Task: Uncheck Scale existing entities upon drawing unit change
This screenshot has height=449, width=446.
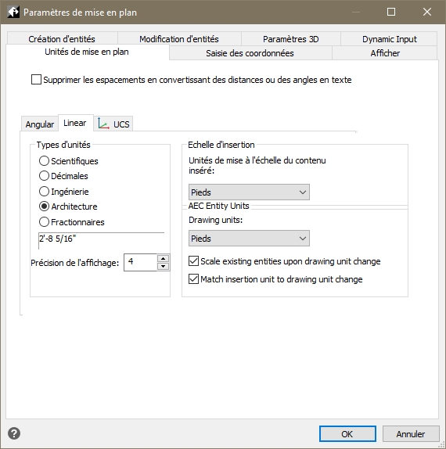Action: 193,260
